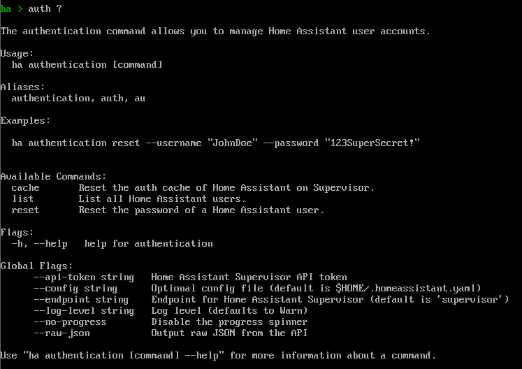Click the '--config string' flag
Viewport: 522px width, 369px height.
75,289
